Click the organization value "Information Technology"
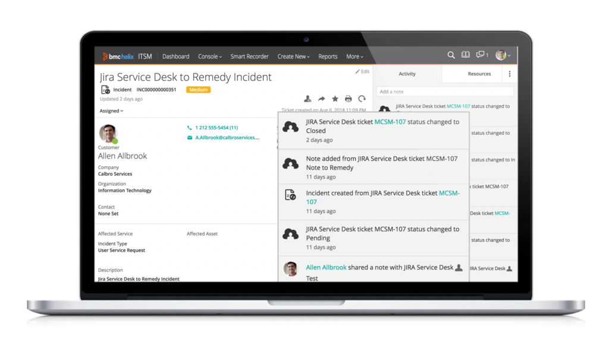The height and width of the screenshot is (342, 609). [125, 191]
